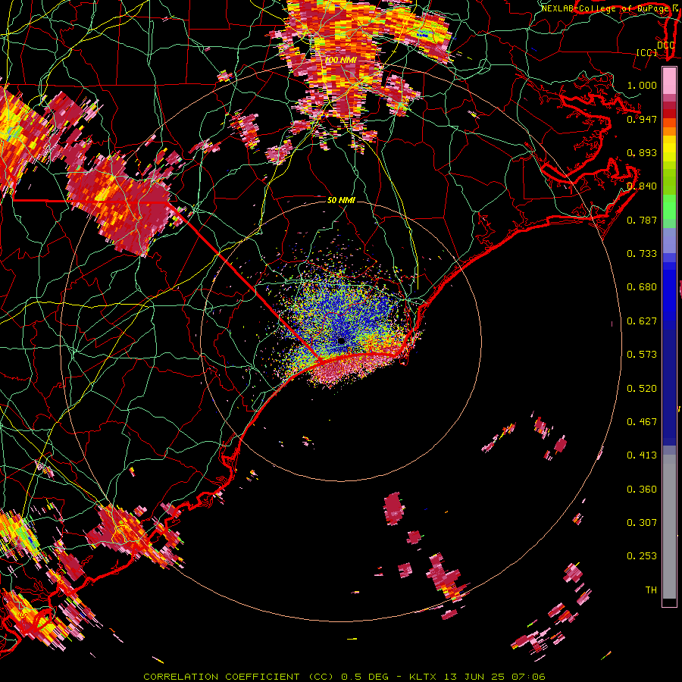Image resolution: width=682 pixels, height=682 pixels.
Task: Click the KLTX station identifier in the caption
Action: pyautogui.click(x=424, y=677)
